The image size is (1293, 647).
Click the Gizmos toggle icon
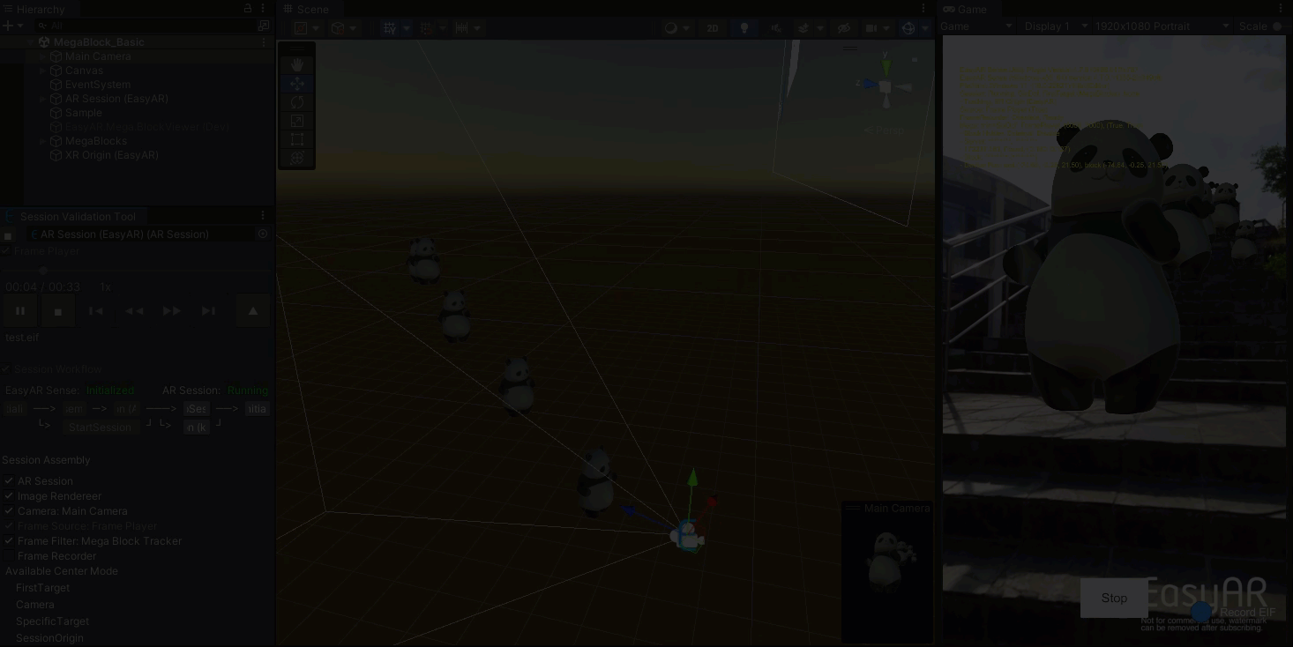click(x=908, y=28)
